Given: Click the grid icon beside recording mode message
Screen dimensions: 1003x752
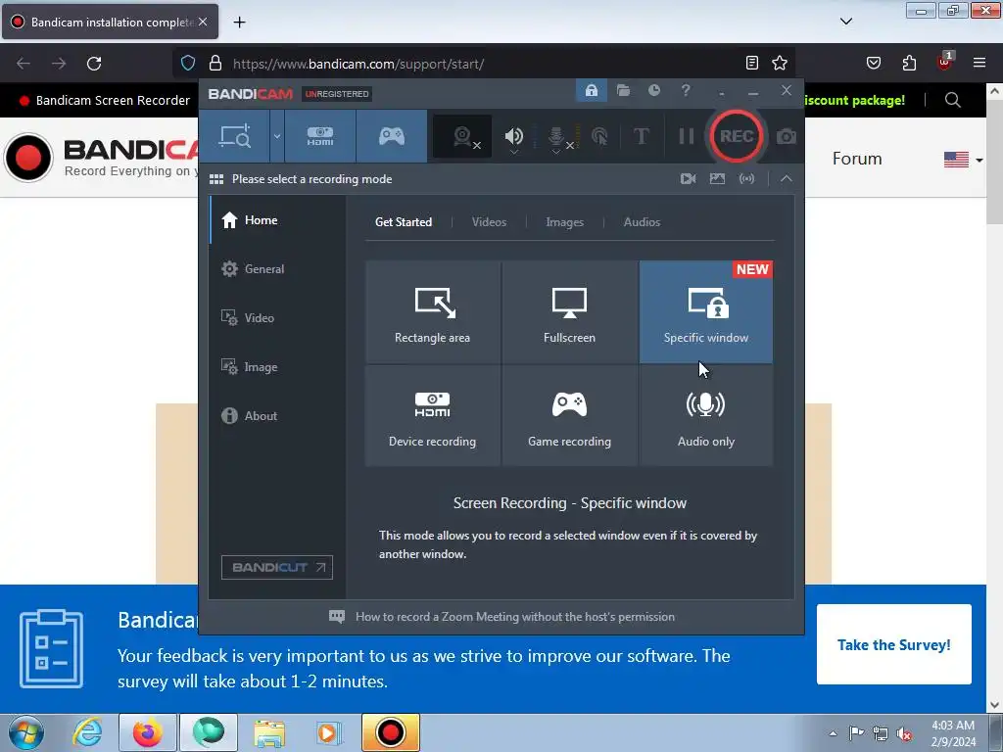Looking at the screenshot, I should pos(216,179).
